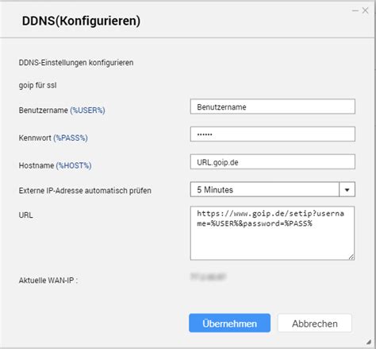Open the 5 Minutes interval dropdown
Viewport: 376px width, 349px height.
pos(272,189)
